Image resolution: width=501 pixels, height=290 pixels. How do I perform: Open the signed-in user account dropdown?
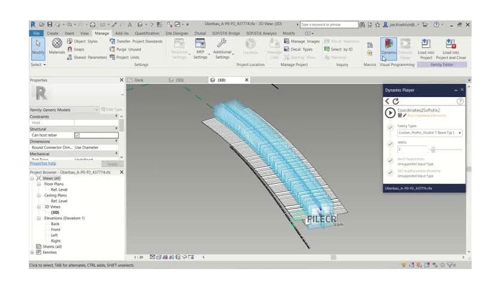[x=401, y=25]
